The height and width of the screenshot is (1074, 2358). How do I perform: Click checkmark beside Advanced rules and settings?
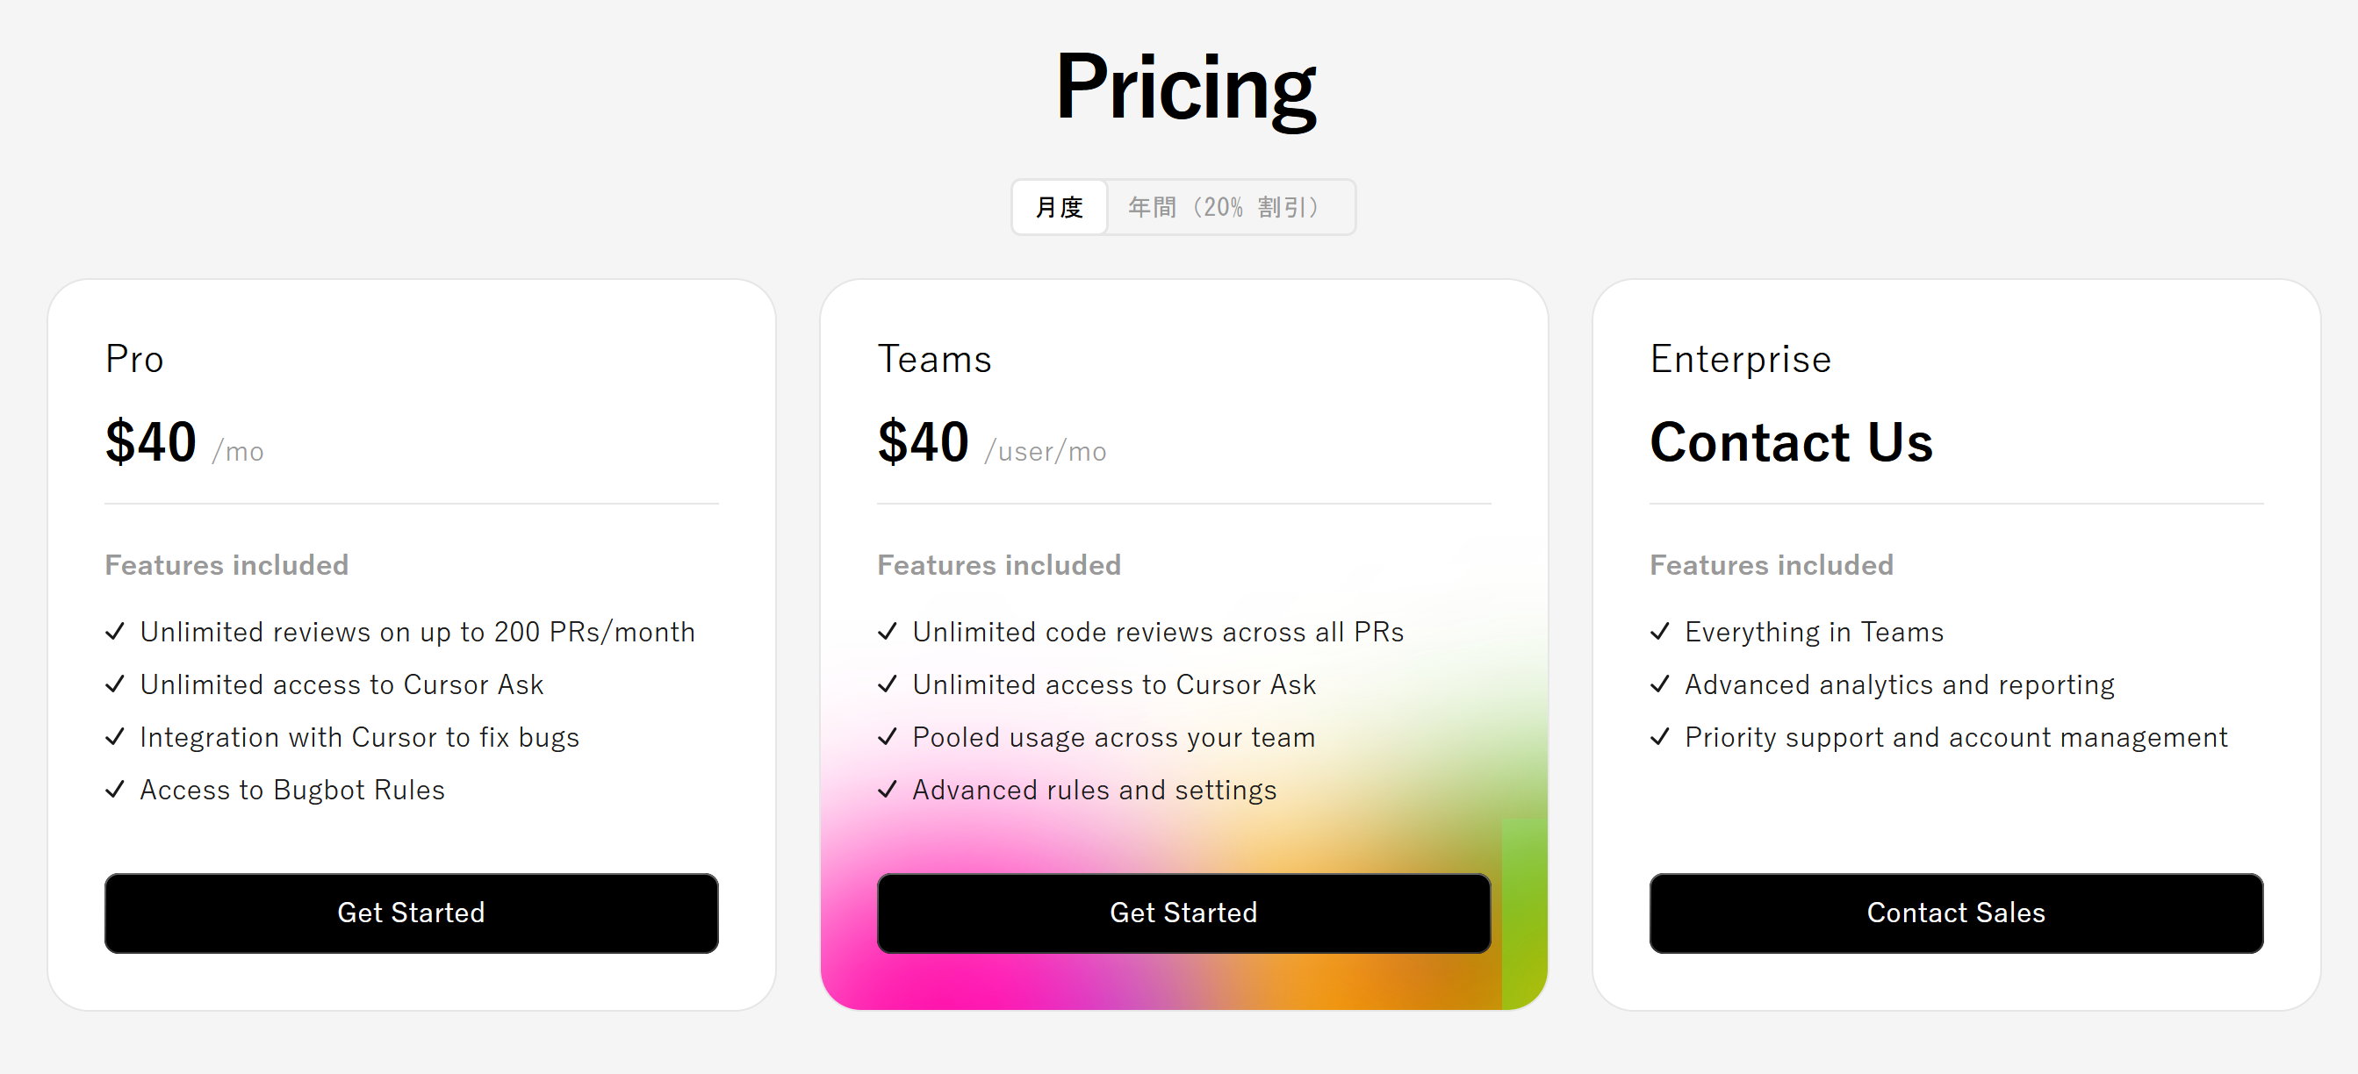pos(887,790)
